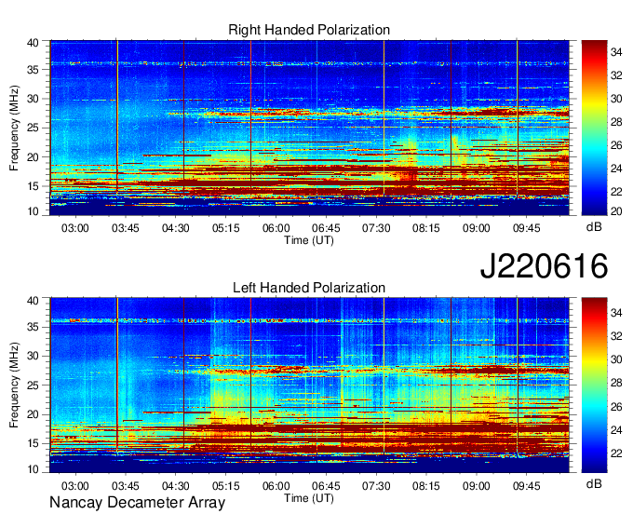This screenshot has width=633, height=514.
Task: Click the "Time (UT)" label under the right-handed plot
Action: pos(309,240)
